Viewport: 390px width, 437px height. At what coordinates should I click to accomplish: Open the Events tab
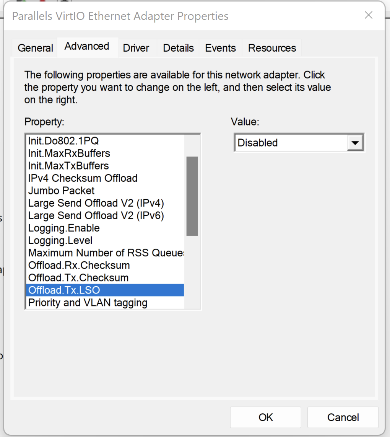click(x=220, y=48)
